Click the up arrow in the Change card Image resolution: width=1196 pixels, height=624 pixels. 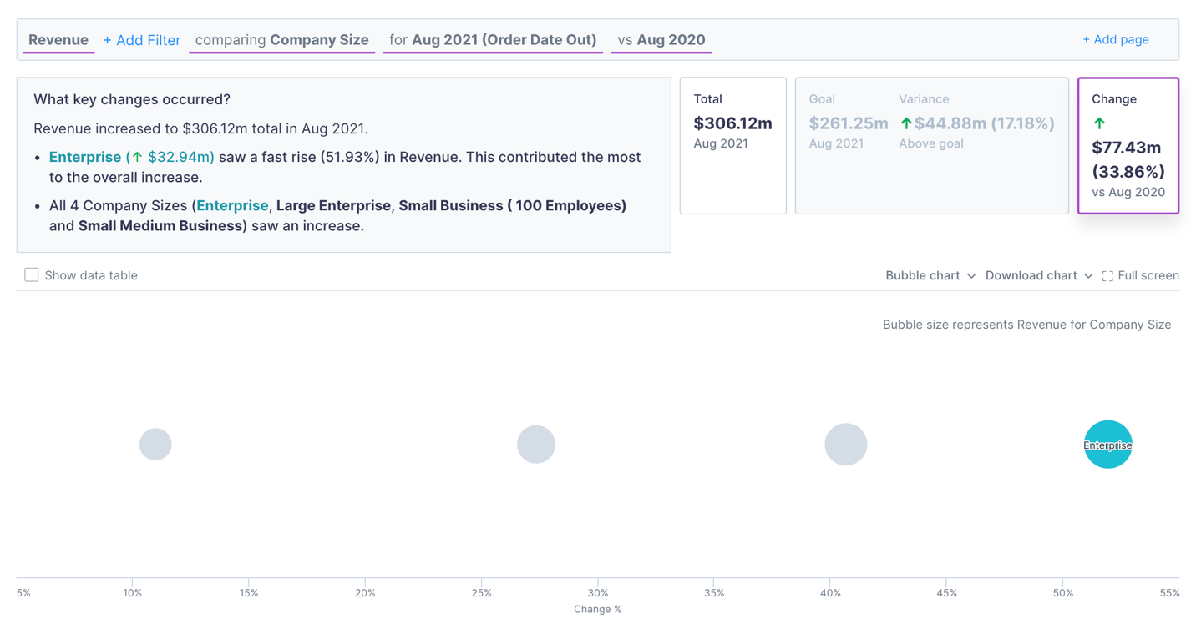1100,123
